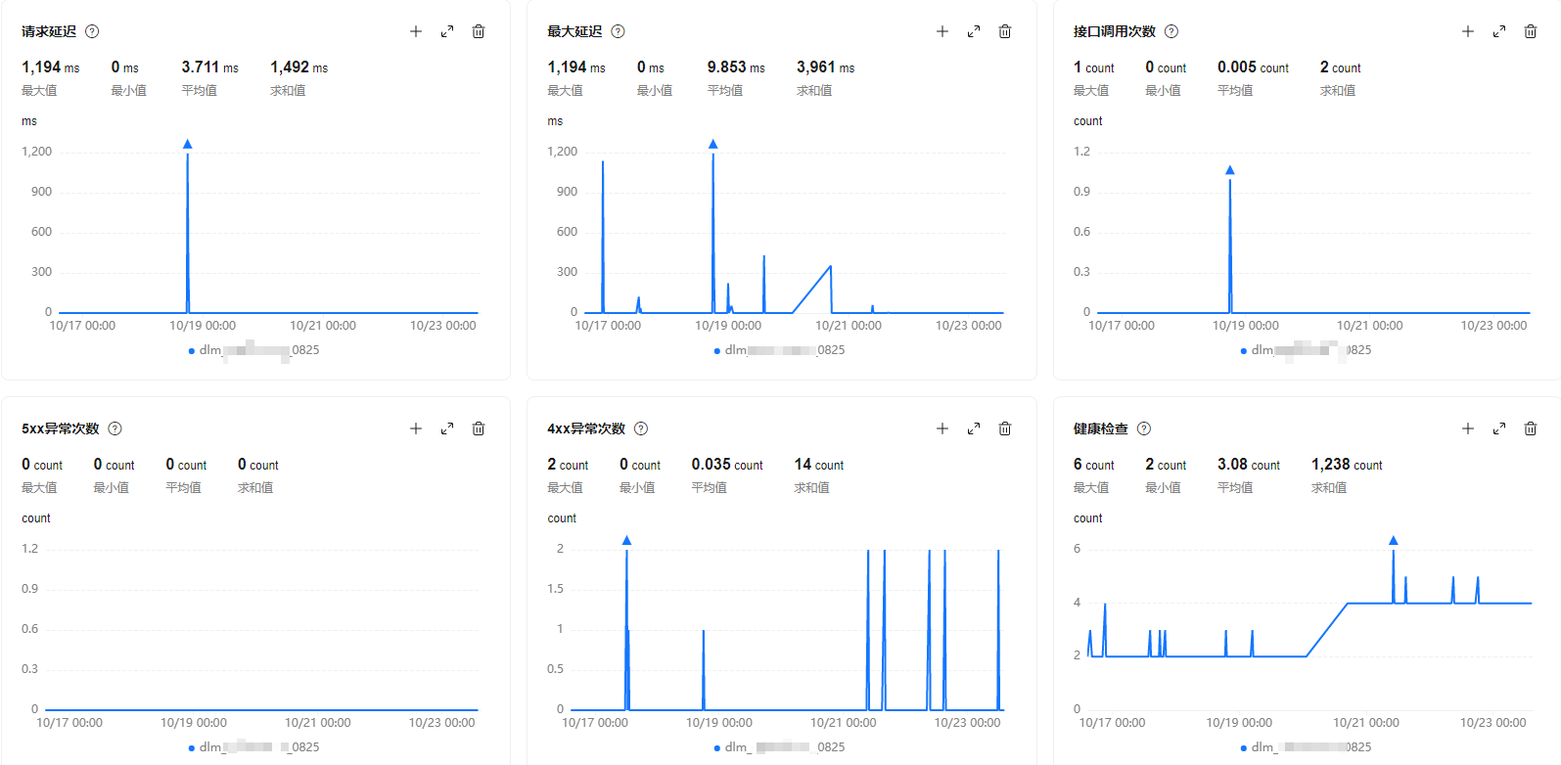This screenshot has height=765, width=1561.
Task: Click the plus icon on 最大延迟 panel
Action: point(942,31)
